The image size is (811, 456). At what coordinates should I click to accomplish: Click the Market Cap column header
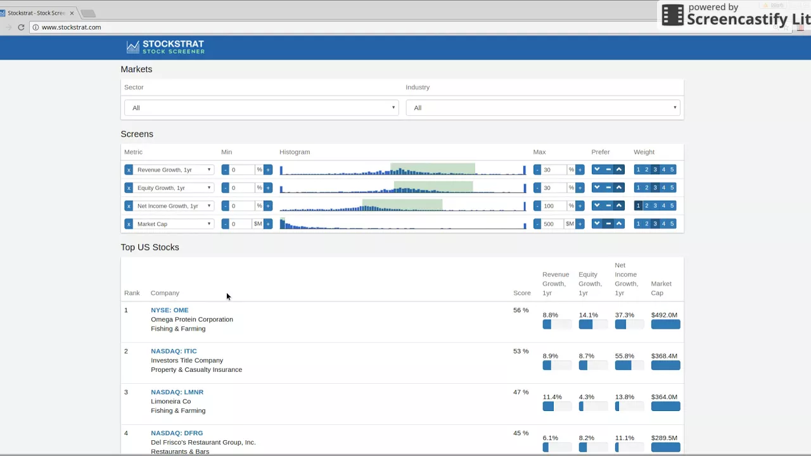click(661, 288)
